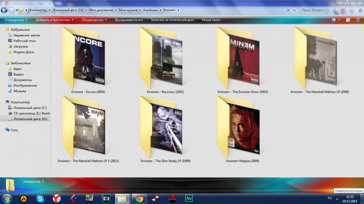Navigate to Мои документы in breadcrumb
364x204 pixels.
(x=101, y=10)
